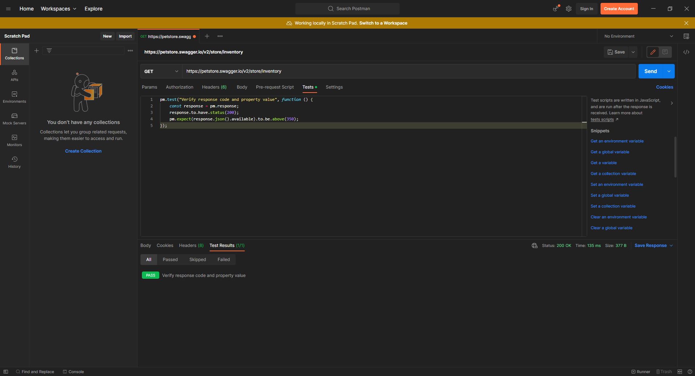Screen dimensions: 695x376
Task: Open the tab bar three-dot options
Action: tap(220, 36)
